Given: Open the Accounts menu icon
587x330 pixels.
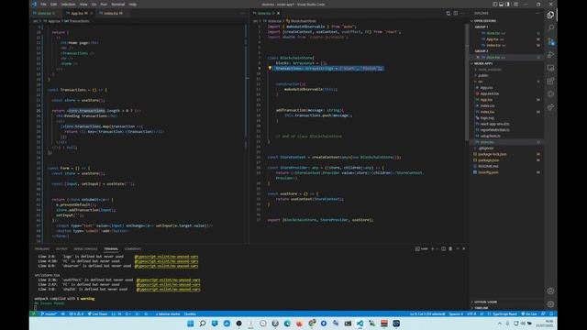Looking at the screenshot, I should tap(550, 291).
